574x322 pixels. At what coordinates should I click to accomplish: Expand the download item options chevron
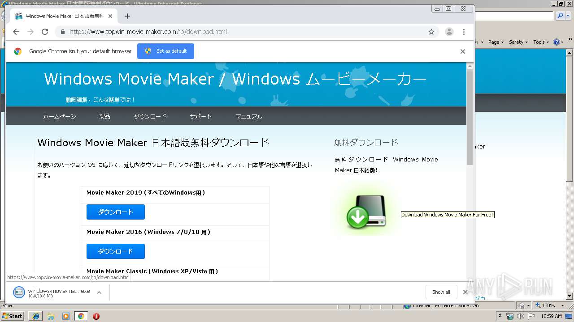pyautogui.click(x=99, y=292)
